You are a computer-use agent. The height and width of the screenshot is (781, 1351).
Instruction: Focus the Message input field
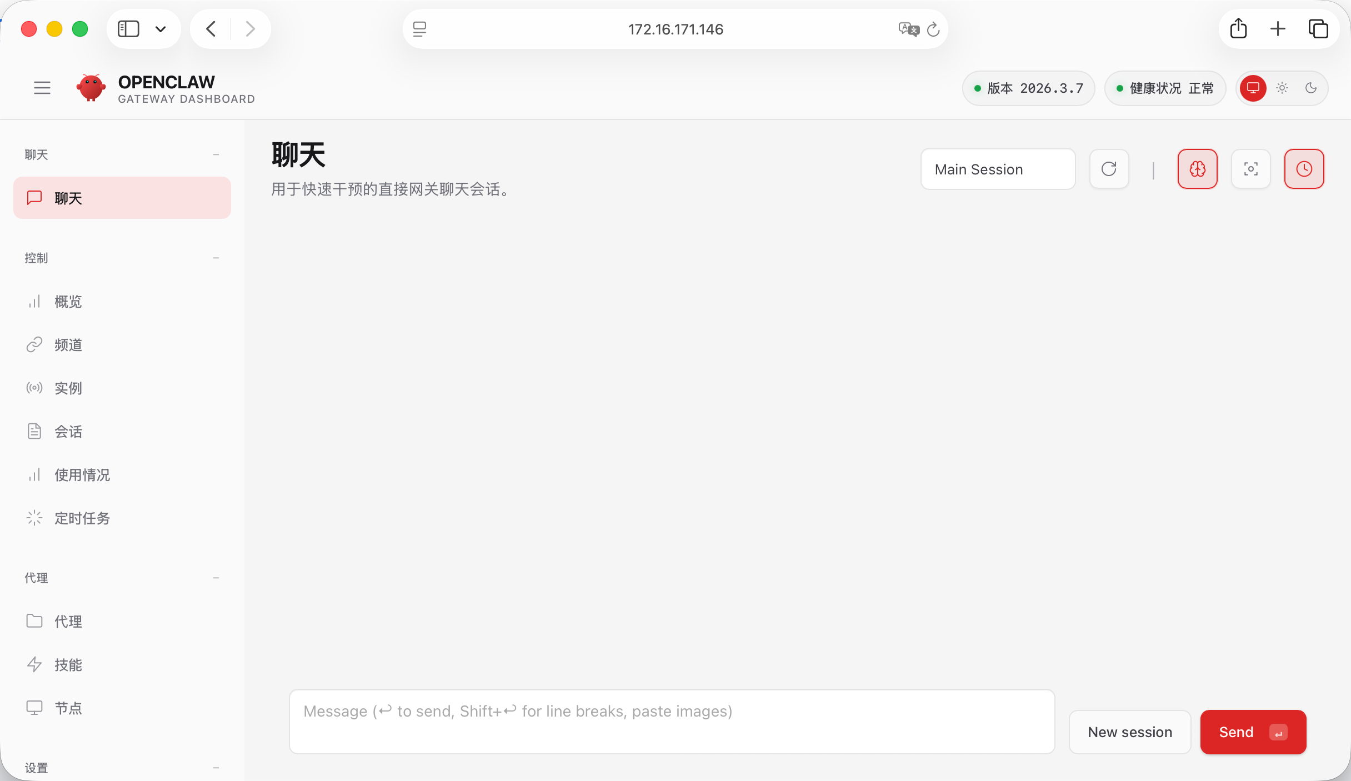[x=672, y=721]
